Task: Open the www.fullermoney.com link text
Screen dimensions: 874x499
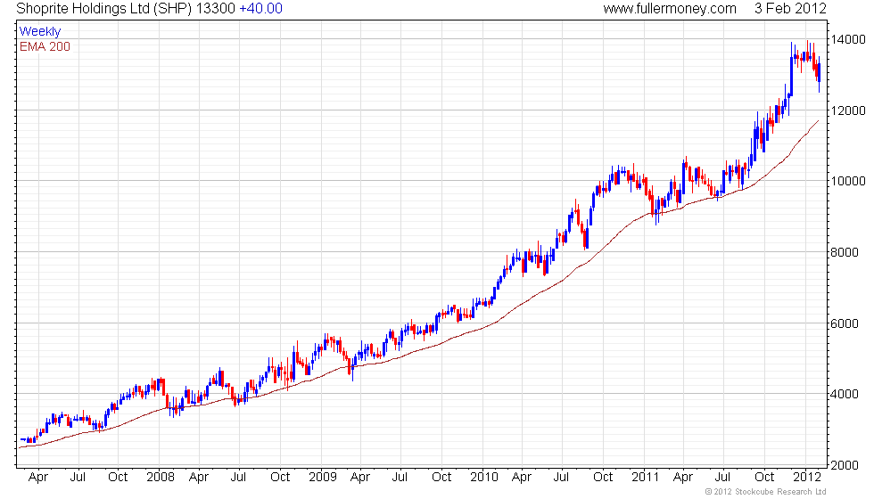Action: pyautogui.click(x=670, y=9)
